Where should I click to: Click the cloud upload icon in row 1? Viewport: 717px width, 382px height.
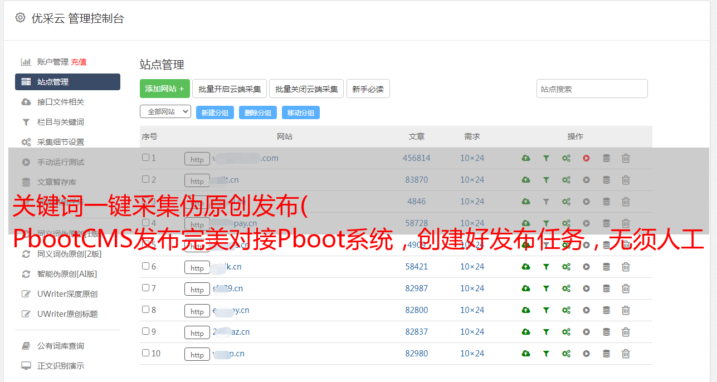[x=526, y=158]
